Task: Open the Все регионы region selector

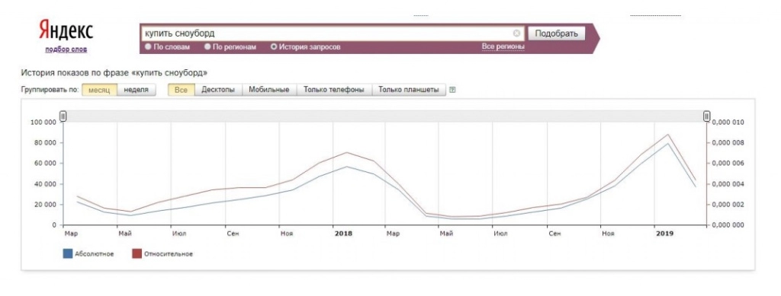Action: (503, 46)
